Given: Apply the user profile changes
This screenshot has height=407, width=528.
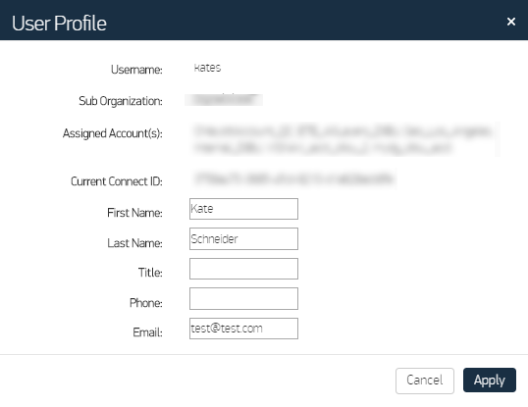Looking at the screenshot, I should (x=490, y=381).
